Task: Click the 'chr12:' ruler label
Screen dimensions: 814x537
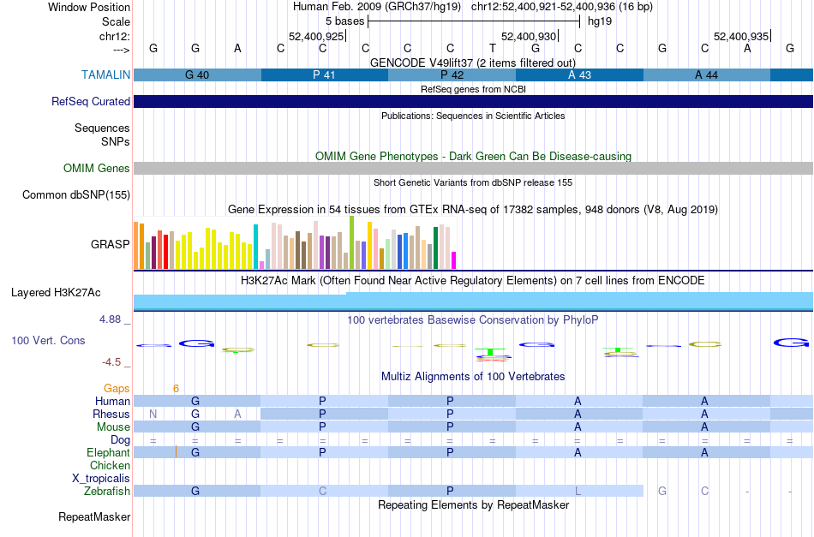Action: pos(115,36)
